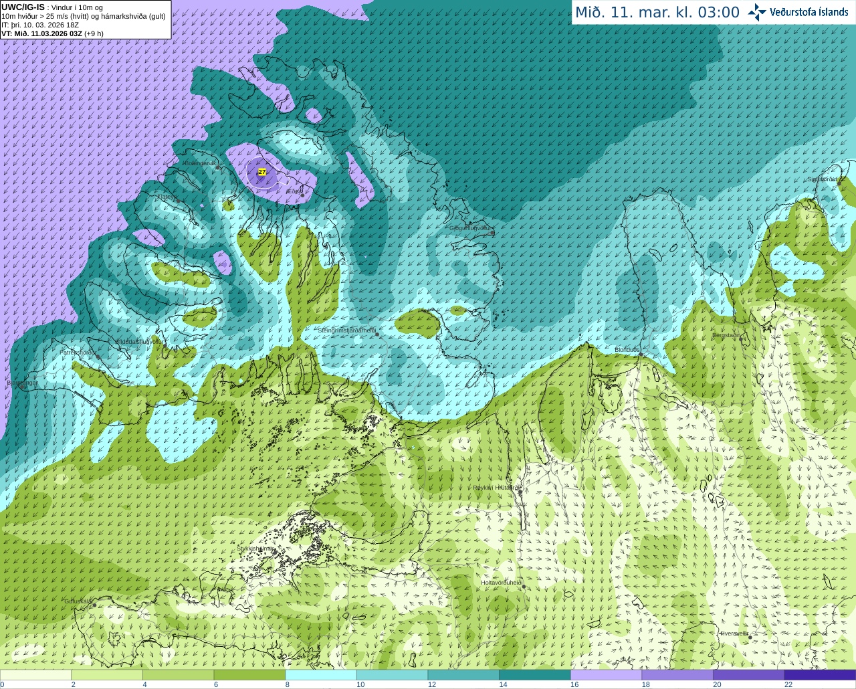
Task: Select the 2–4 m/s legend swatch
Action: pyautogui.click(x=106, y=675)
